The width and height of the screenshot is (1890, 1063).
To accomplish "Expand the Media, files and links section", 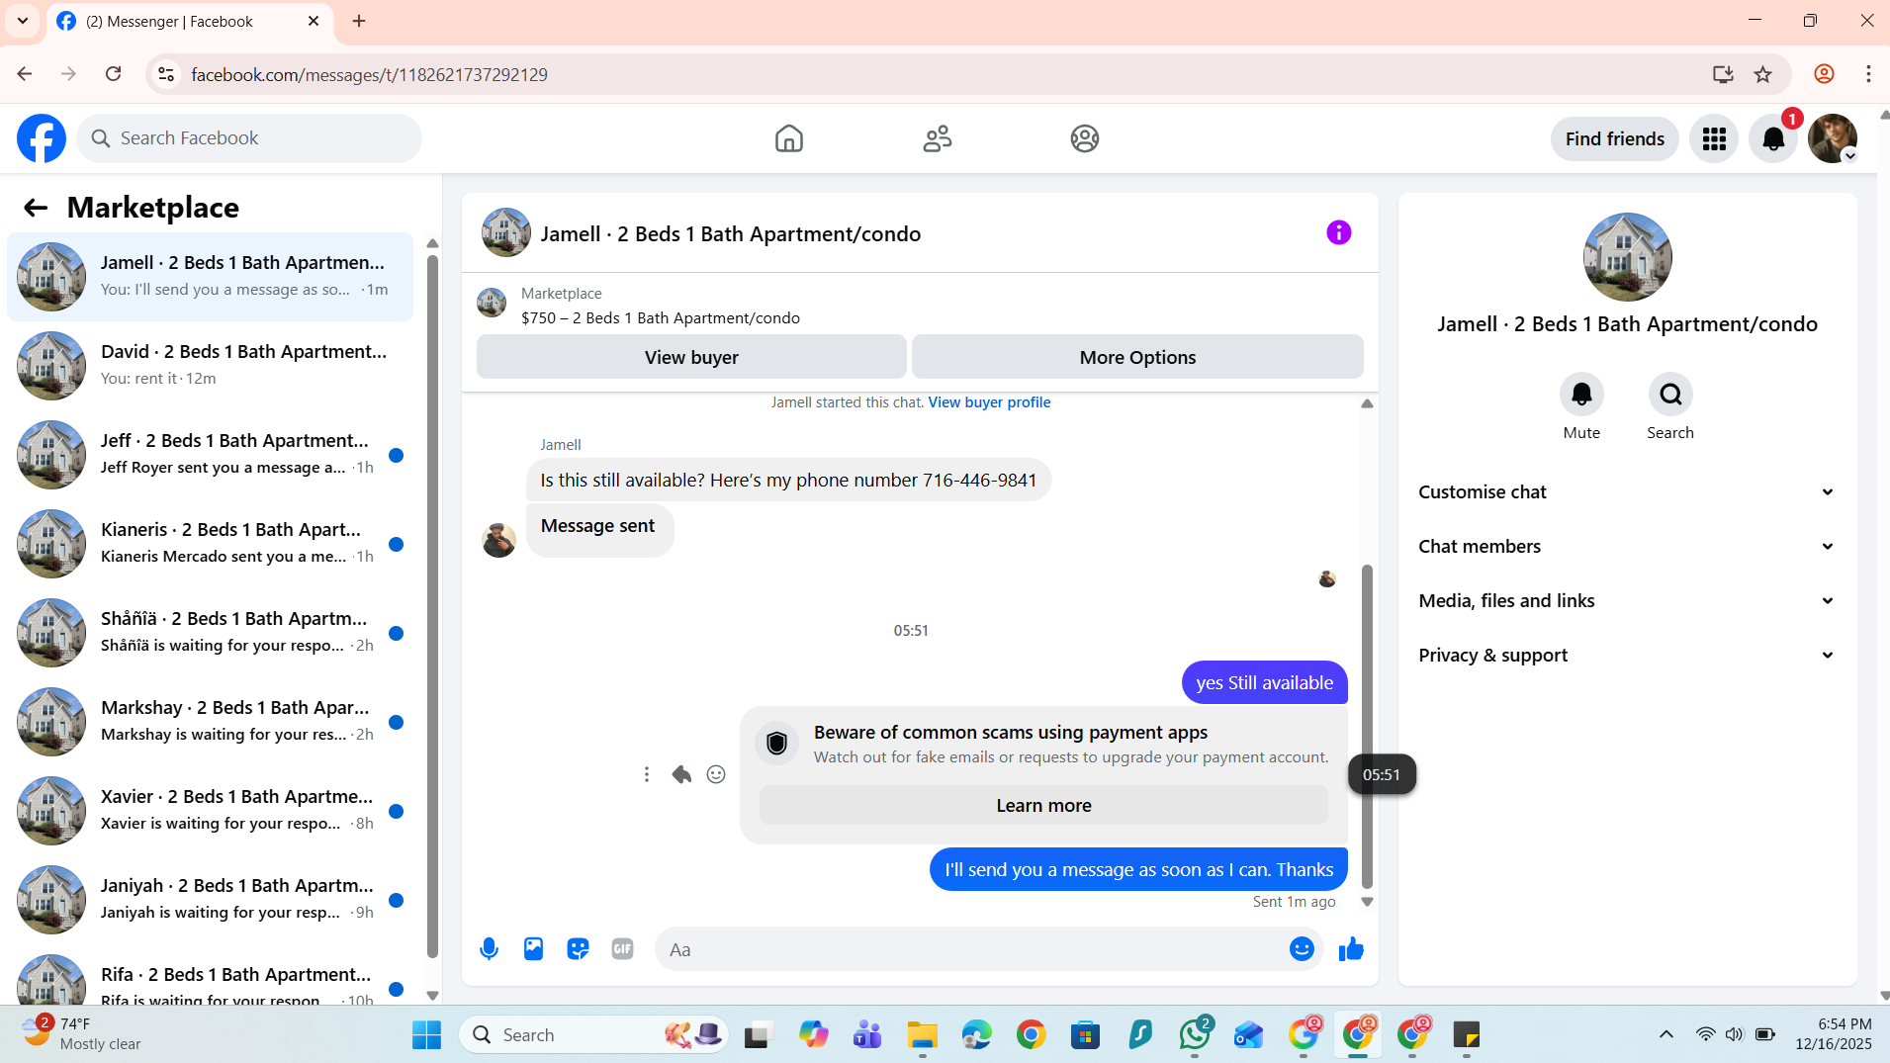I will click(x=1627, y=601).
